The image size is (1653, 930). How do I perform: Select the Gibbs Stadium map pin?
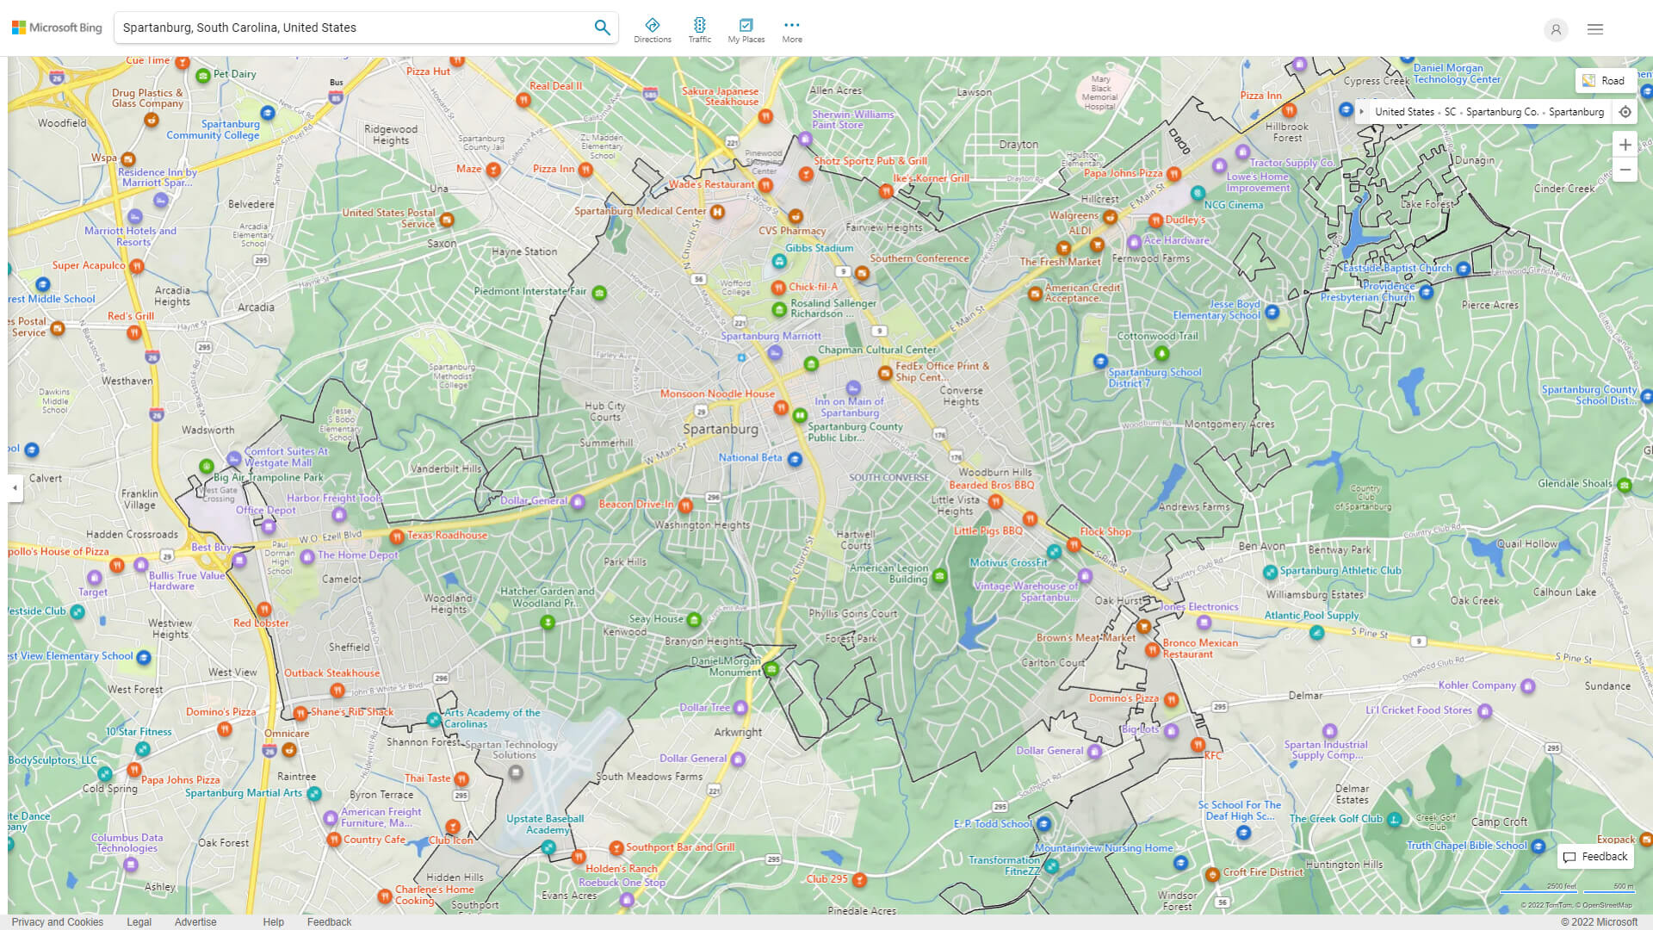(779, 260)
